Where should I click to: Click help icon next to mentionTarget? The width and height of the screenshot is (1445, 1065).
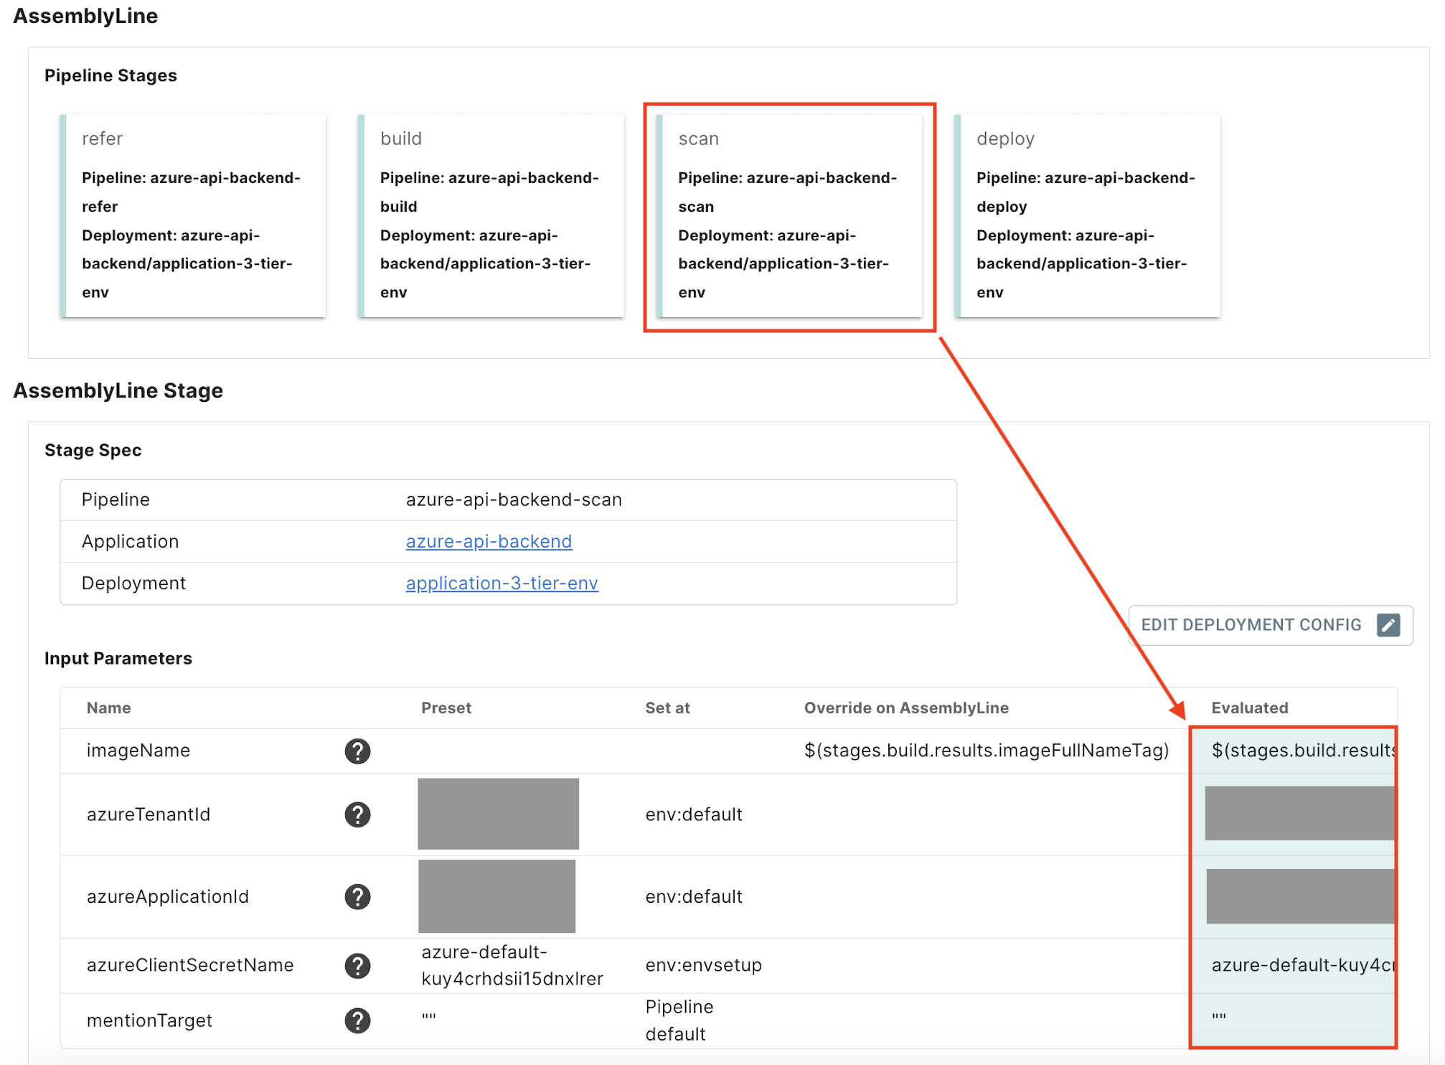(x=357, y=1020)
